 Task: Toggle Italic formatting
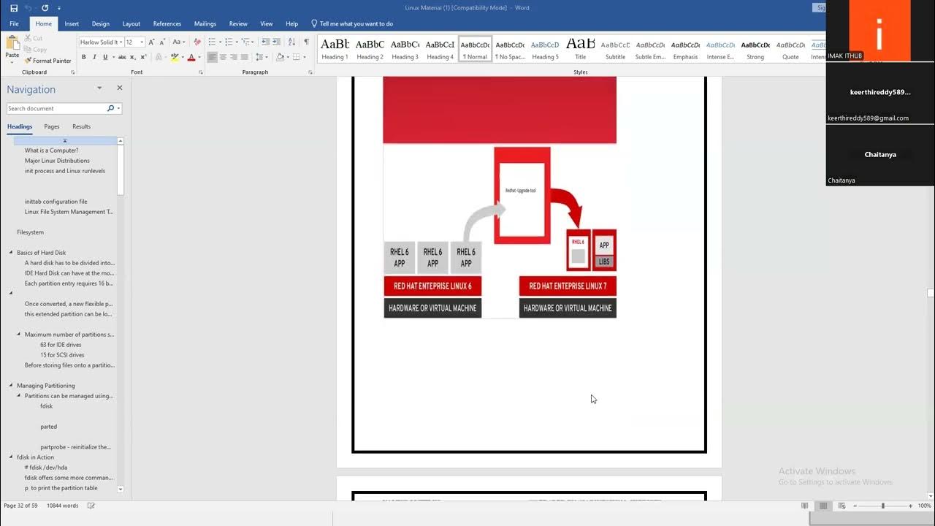[x=94, y=57]
